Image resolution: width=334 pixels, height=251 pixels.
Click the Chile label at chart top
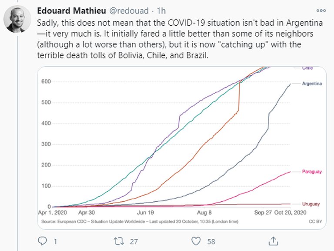[x=307, y=68]
